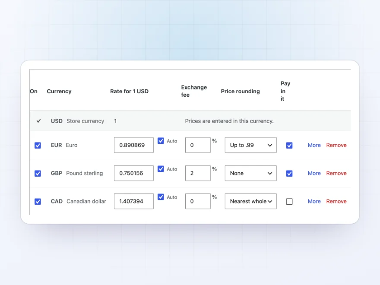This screenshot has height=285, width=380.
Task: Click the USD Store currency label
Action: click(x=77, y=121)
